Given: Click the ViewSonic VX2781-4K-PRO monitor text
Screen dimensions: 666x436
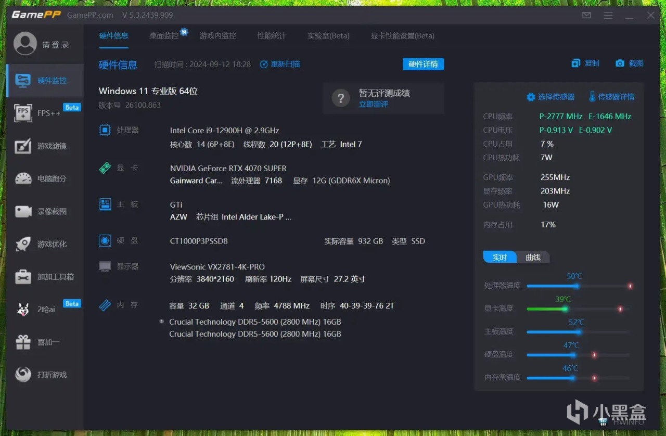Looking at the screenshot, I should point(217,267).
